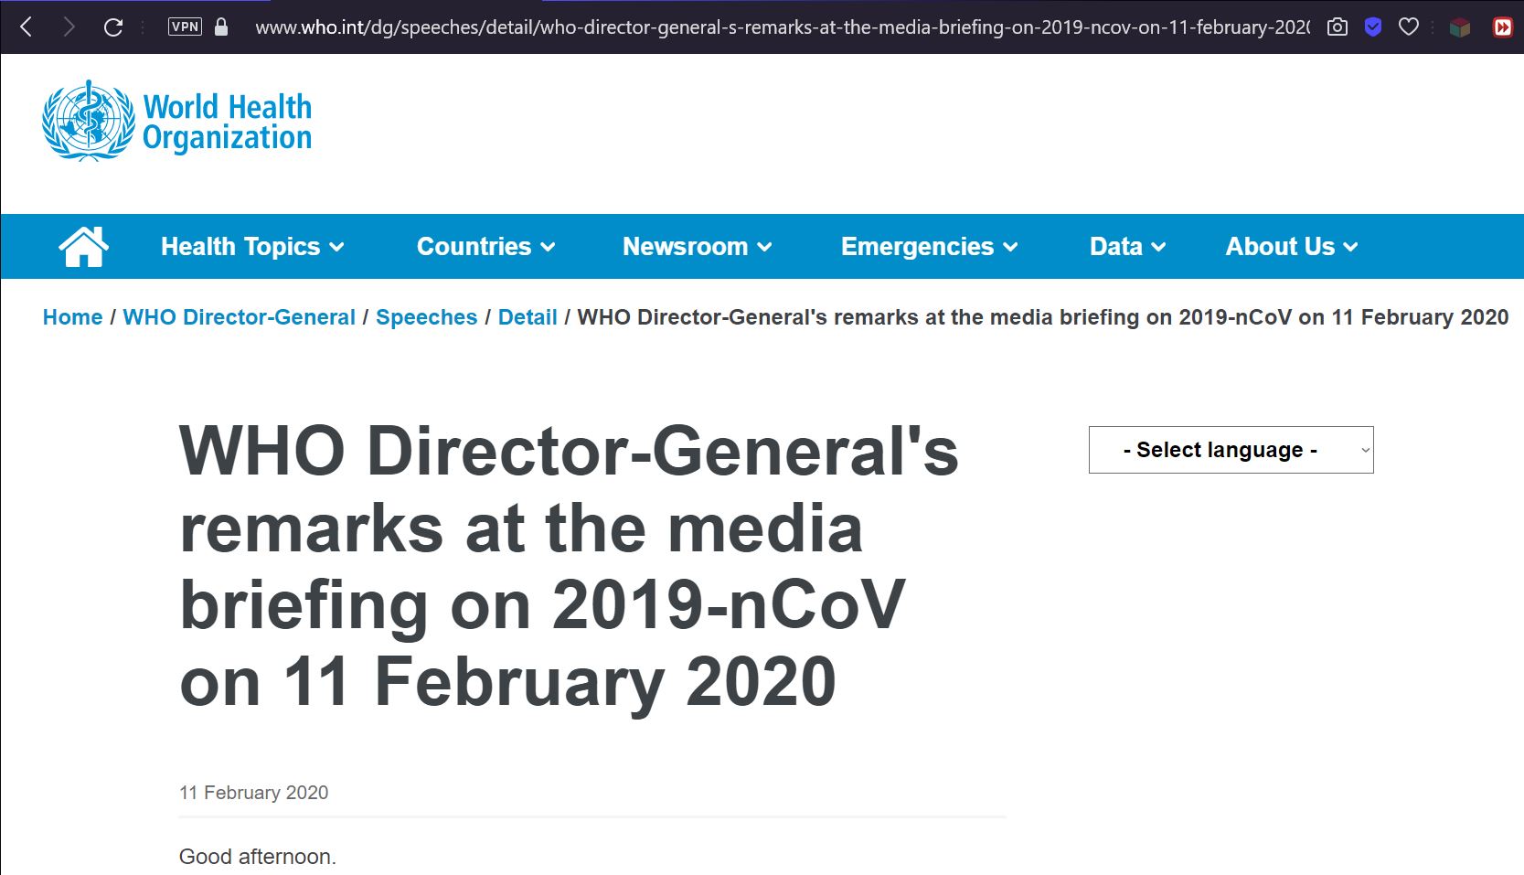Reload the page with the refresh icon
1524x875 pixels.
(x=113, y=27)
